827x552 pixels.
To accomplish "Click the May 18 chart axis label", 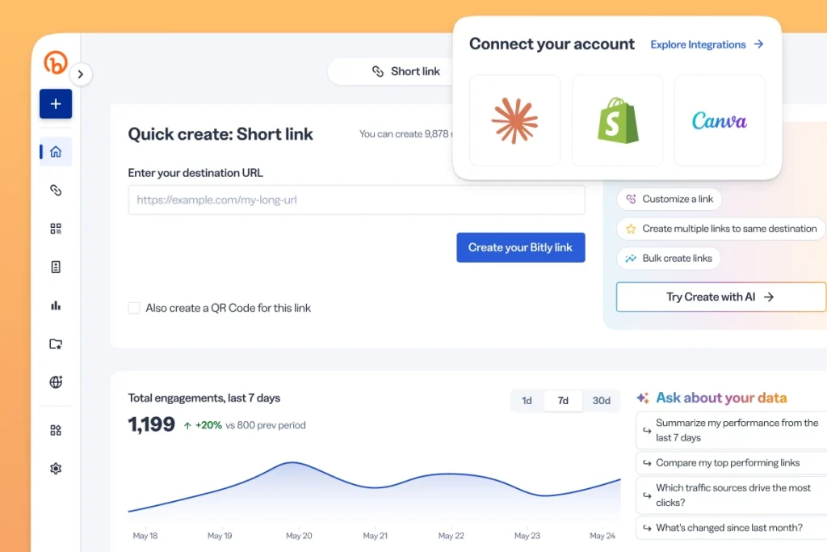I will pos(145,536).
